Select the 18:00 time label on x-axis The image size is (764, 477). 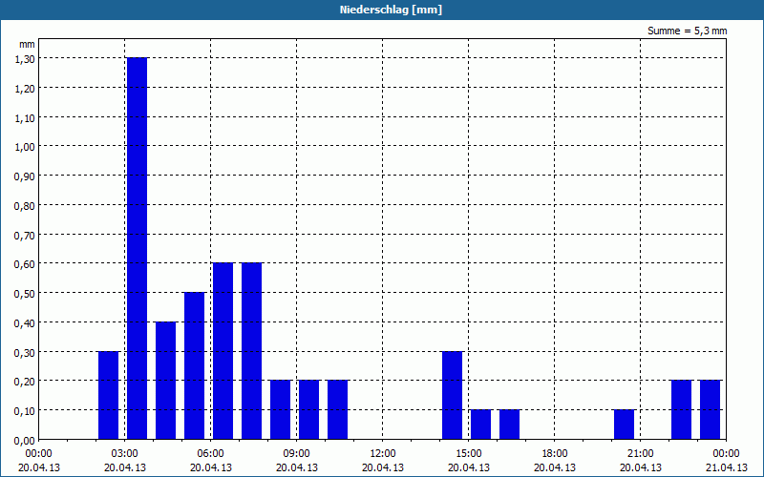(555, 454)
